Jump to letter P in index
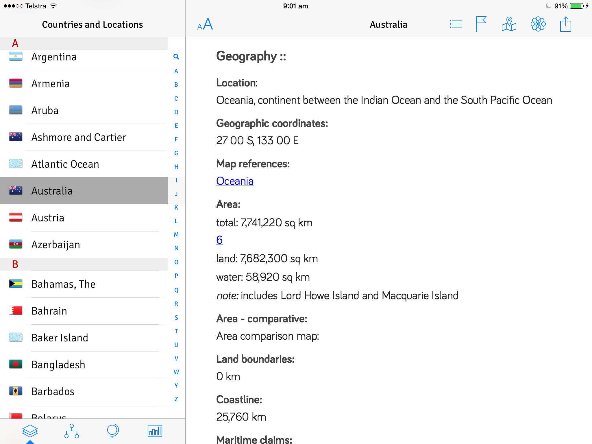592x444 pixels. [x=176, y=276]
